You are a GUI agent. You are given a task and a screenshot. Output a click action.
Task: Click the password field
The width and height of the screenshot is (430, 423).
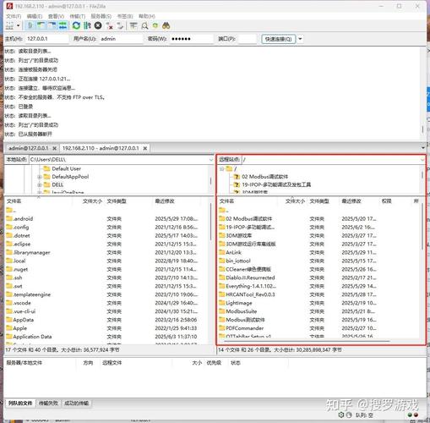click(x=191, y=39)
